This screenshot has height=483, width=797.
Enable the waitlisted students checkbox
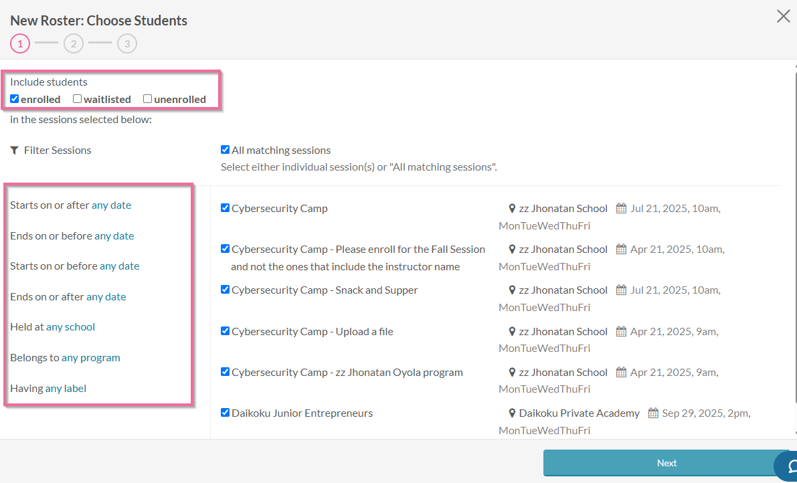click(x=77, y=98)
